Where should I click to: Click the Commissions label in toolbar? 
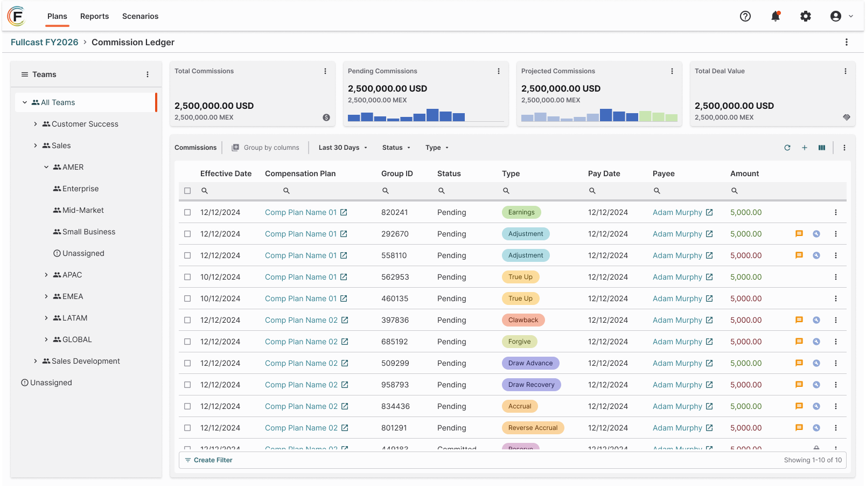tap(195, 148)
